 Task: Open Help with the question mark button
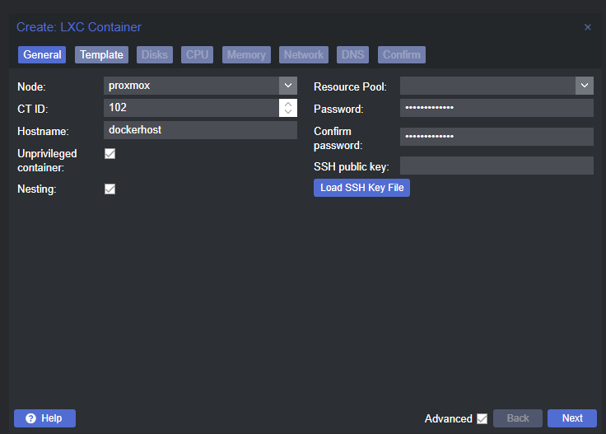pyautogui.click(x=44, y=418)
